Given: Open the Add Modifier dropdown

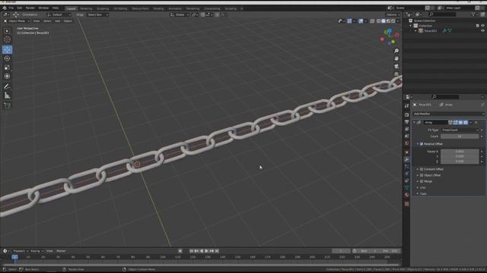Looking at the screenshot, I should click(x=448, y=114).
